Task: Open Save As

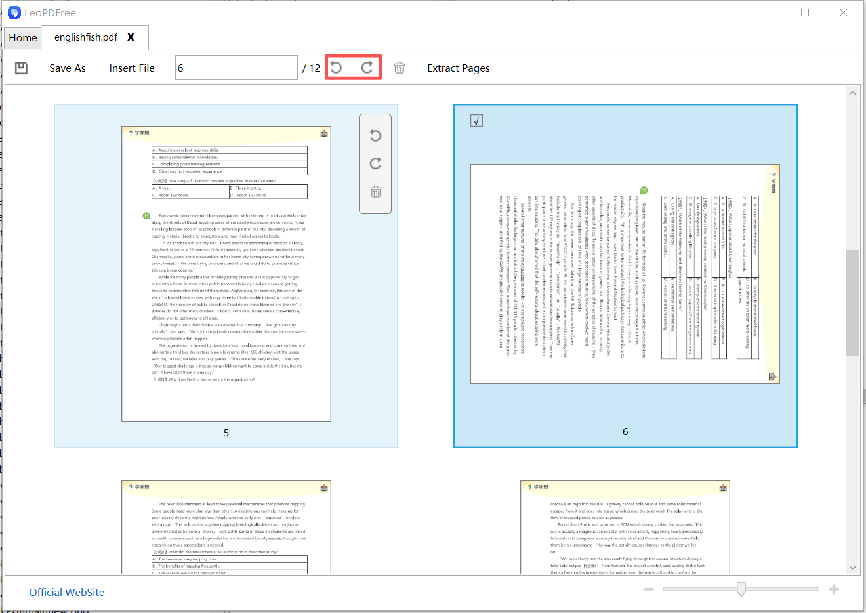Action: coord(67,68)
